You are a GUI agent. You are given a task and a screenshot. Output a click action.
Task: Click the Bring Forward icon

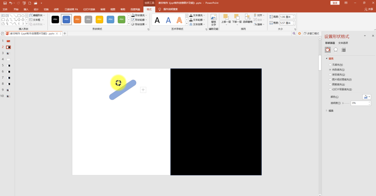(226, 19)
